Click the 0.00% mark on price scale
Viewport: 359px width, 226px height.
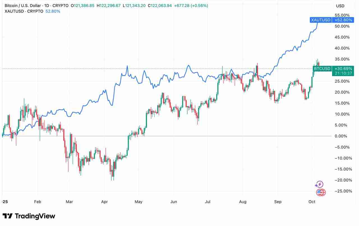tap(342, 136)
